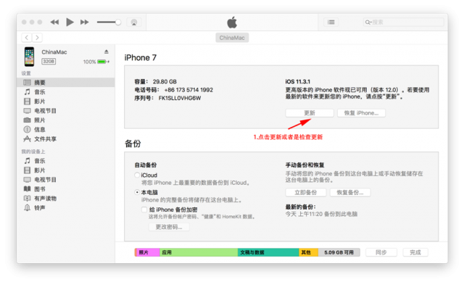The image size is (464, 282).
Task: Click the serial number FK1SLL0VHG6W
Action: 180,99
